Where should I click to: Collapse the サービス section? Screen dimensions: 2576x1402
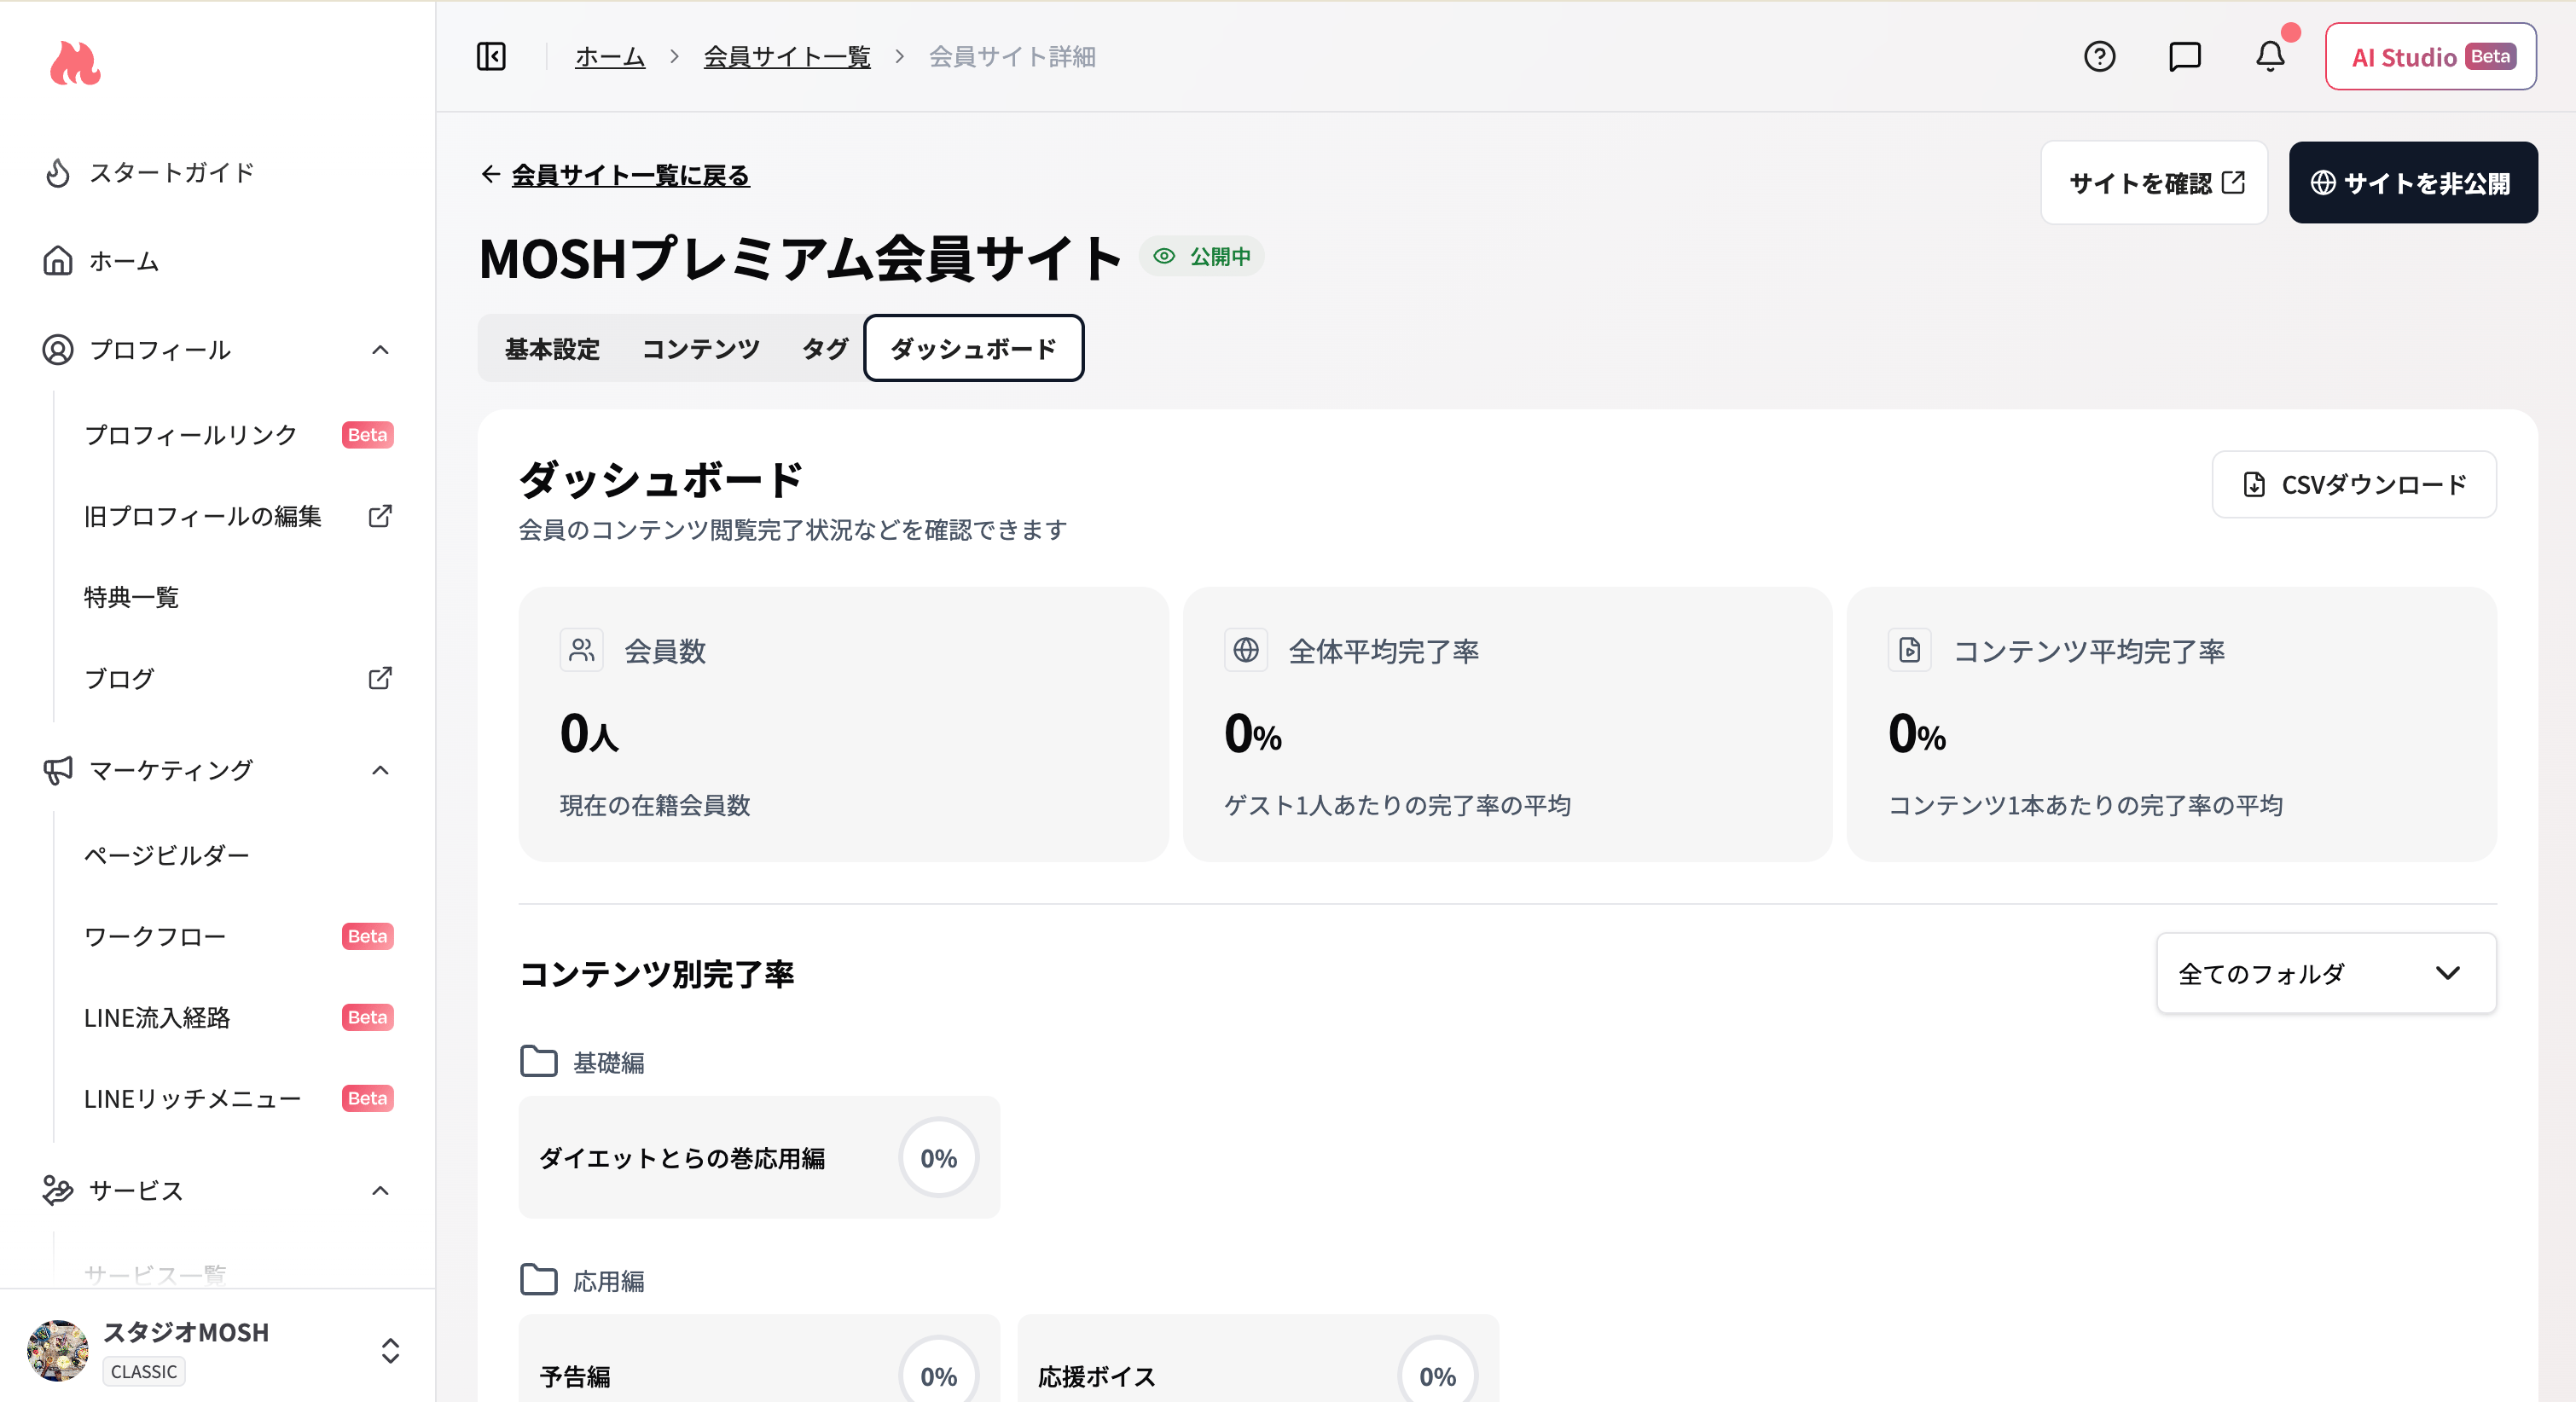[380, 1190]
